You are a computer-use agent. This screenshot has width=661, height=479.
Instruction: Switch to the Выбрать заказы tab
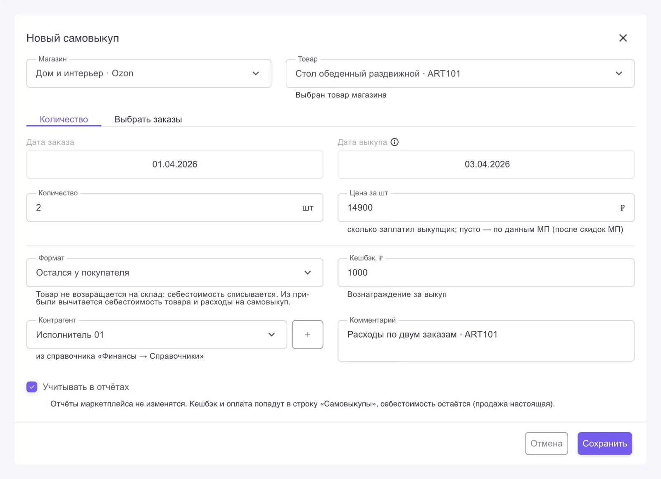148,119
